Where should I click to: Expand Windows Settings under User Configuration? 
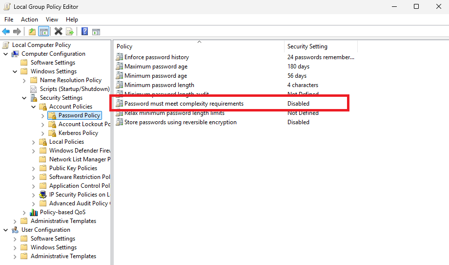pyautogui.click(x=15, y=248)
